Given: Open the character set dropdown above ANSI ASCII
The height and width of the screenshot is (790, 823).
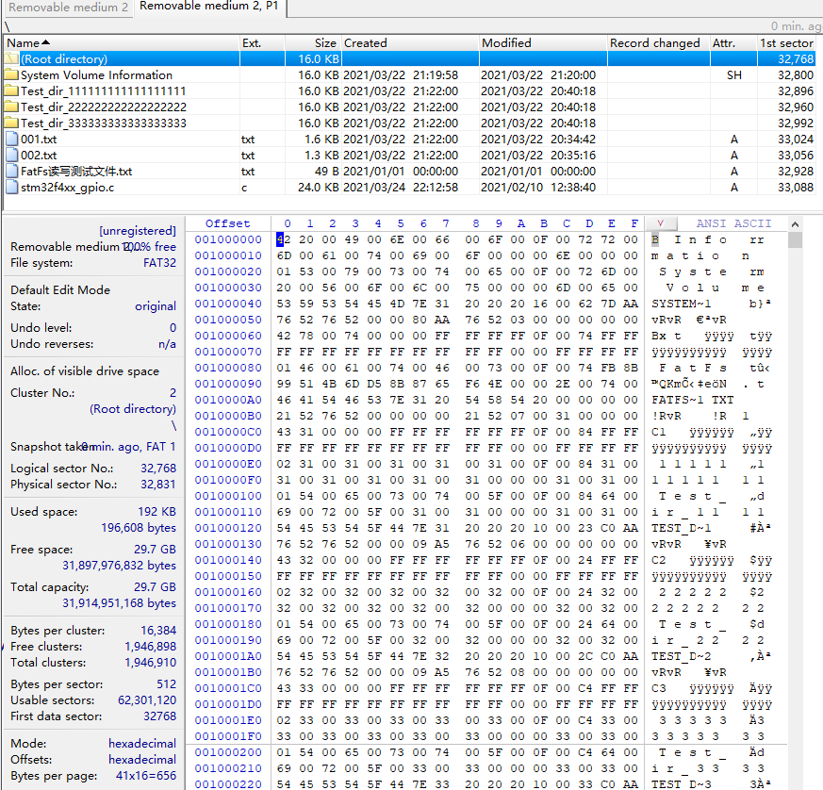Looking at the screenshot, I should pyautogui.click(x=661, y=223).
